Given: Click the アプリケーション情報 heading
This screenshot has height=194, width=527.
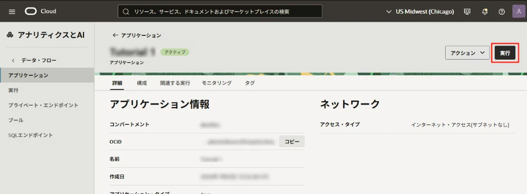Looking at the screenshot, I should 160,104.
